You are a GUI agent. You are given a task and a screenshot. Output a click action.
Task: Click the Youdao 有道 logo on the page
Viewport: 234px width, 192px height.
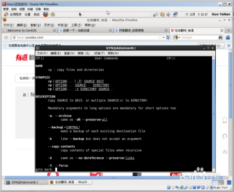click(x=22, y=58)
